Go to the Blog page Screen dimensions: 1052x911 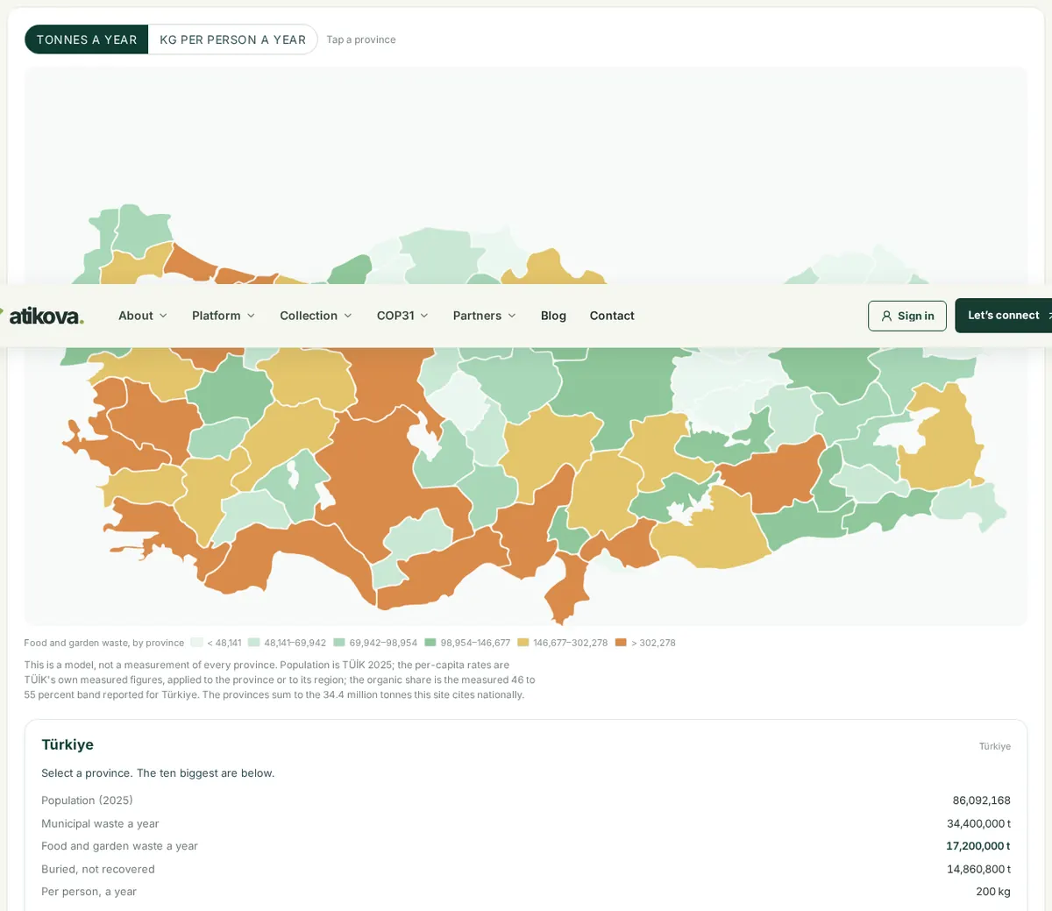(553, 316)
